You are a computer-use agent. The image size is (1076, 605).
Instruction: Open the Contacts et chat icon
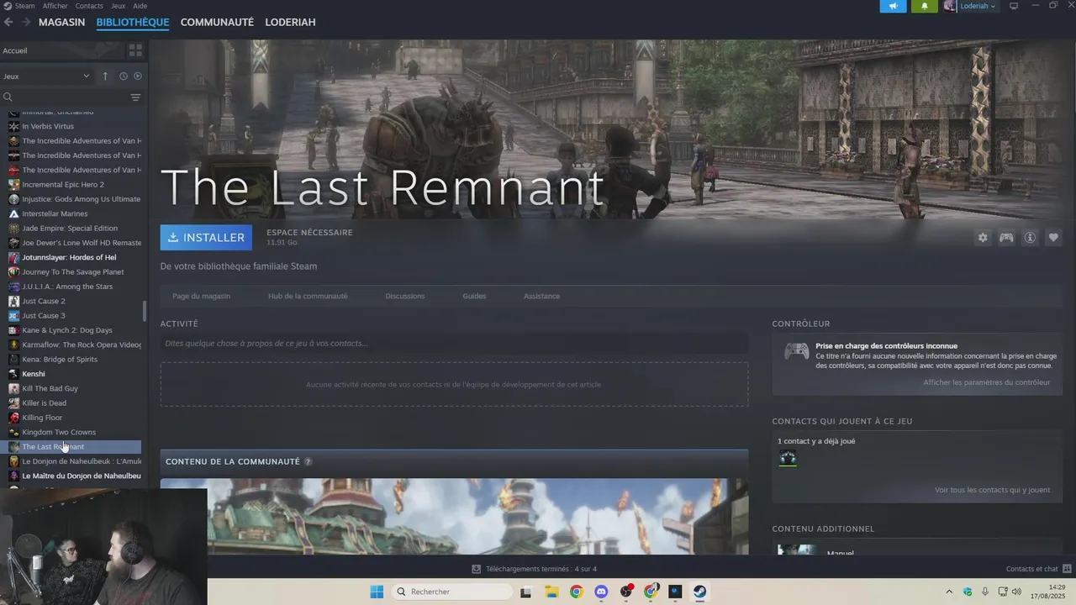tap(1067, 569)
